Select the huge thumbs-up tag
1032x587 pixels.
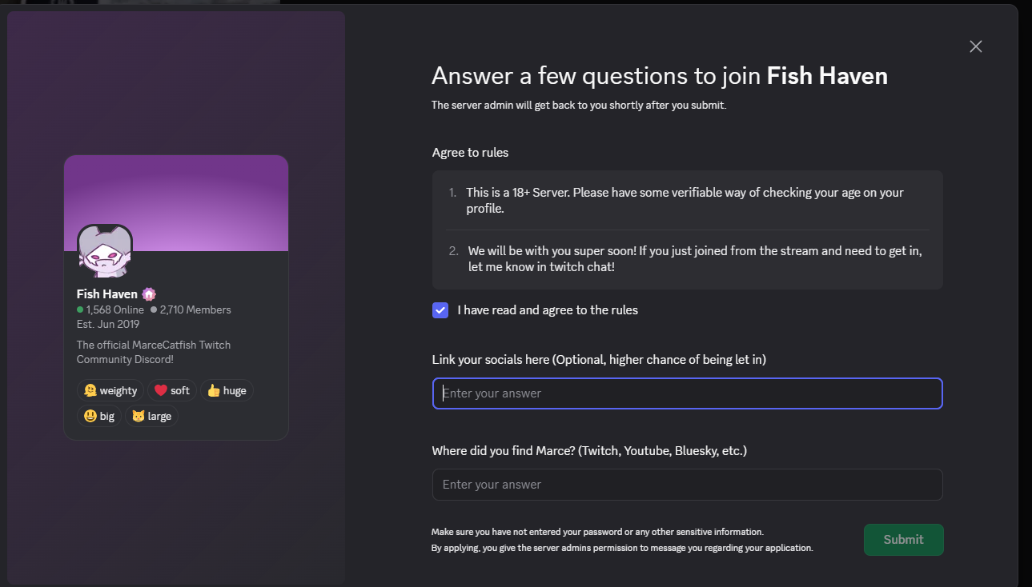pos(227,390)
